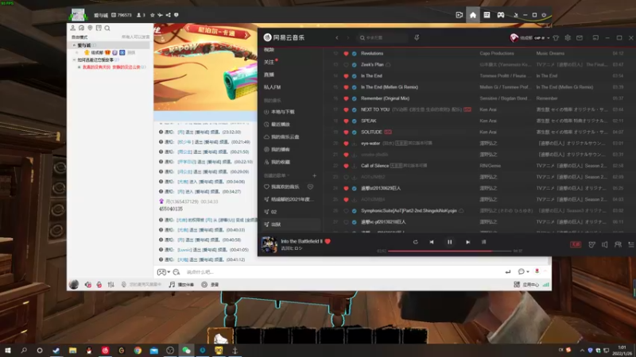636x357 pixels.
Task: Open 私人FM in the music sidebar
Action: pos(272,87)
